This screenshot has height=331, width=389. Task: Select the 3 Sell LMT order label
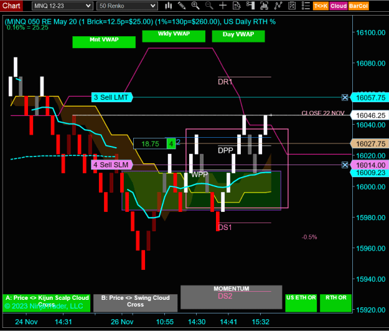[112, 97]
